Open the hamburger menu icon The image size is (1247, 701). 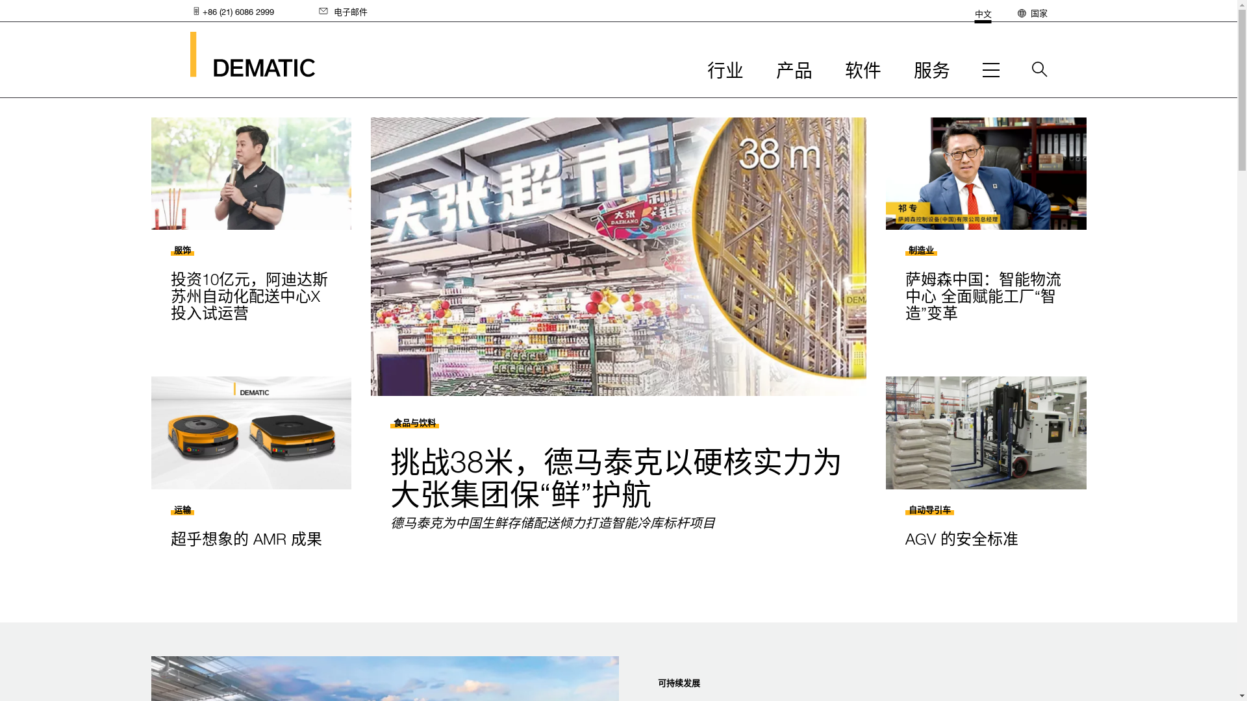click(990, 70)
